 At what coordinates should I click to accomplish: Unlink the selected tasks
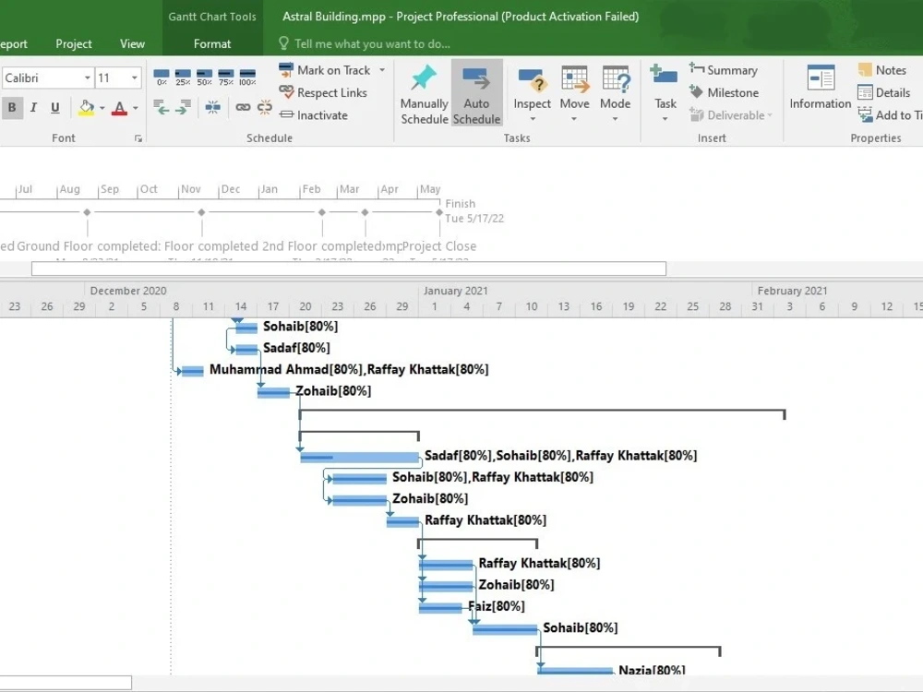tap(264, 106)
